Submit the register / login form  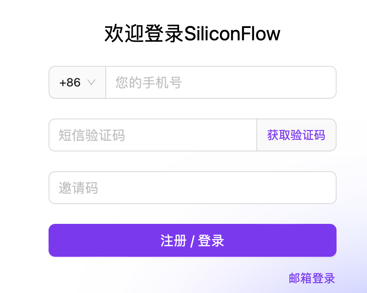[192, 240]
